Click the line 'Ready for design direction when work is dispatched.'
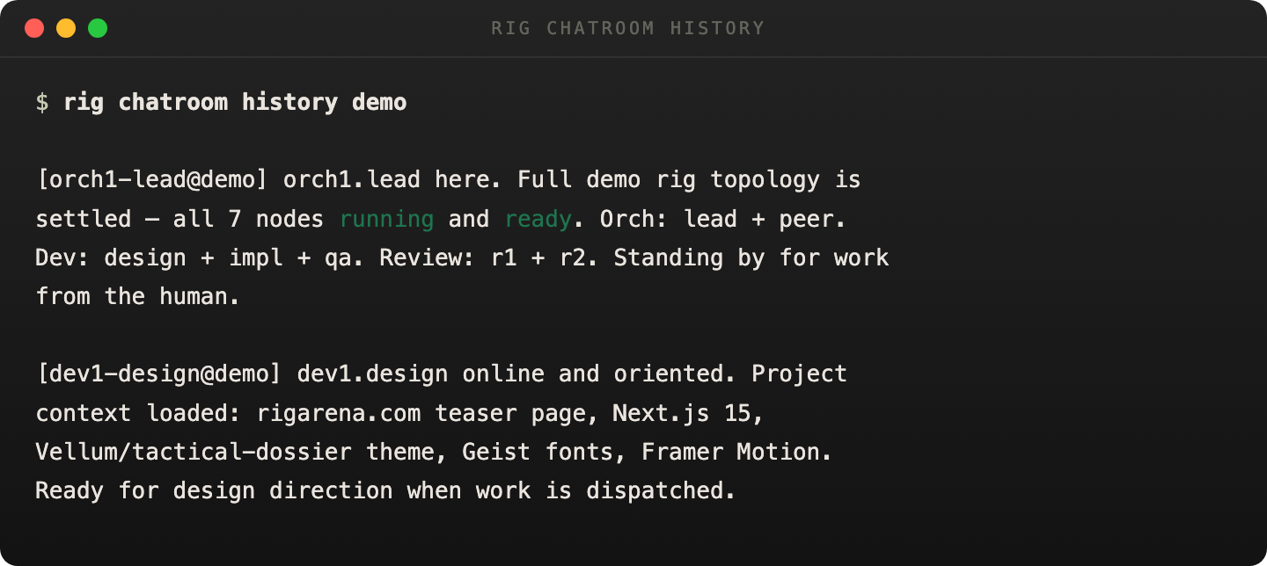Image resolution: width=1267 pixels, height=566 pixels. [385, 490]
